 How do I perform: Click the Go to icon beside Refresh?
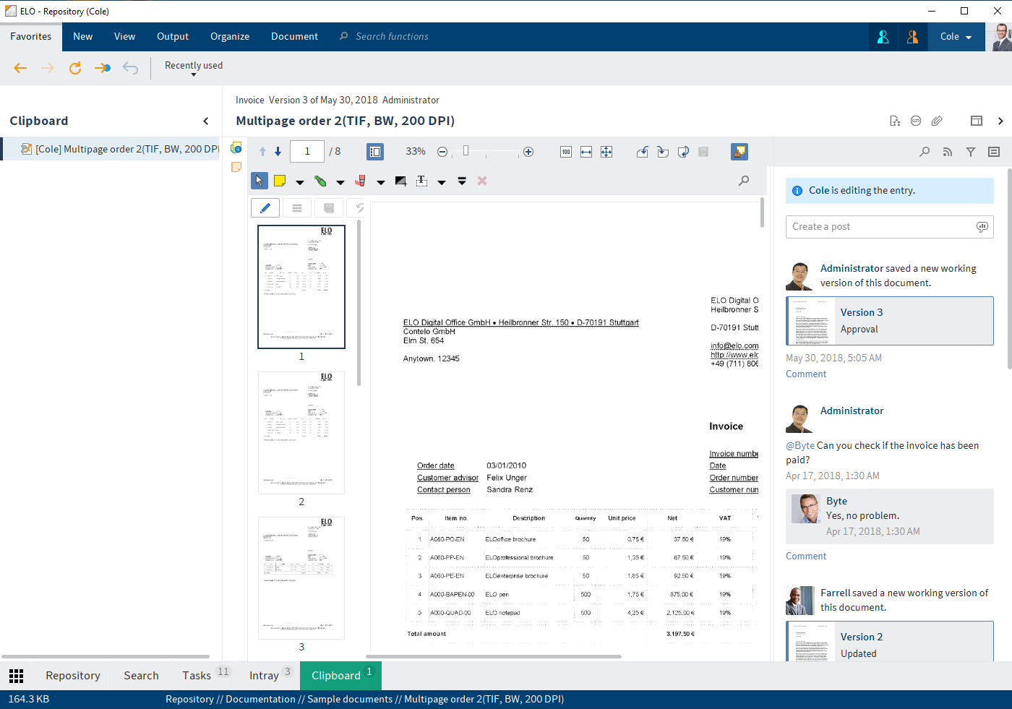pos(103,68)
